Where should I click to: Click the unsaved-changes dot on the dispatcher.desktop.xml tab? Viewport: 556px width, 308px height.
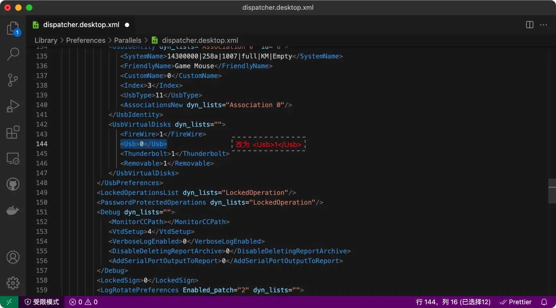point(127,25)
